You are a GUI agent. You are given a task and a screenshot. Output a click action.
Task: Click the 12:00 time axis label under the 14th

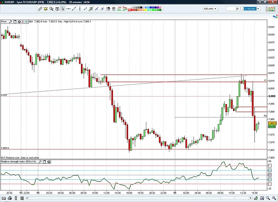tap(106, 193)
